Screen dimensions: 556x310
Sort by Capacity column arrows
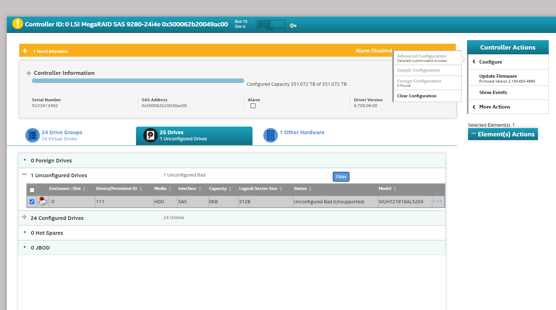click(230, 189)
